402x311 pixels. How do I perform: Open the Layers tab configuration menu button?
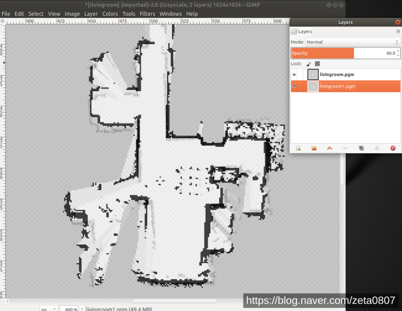tap(398, 31)
